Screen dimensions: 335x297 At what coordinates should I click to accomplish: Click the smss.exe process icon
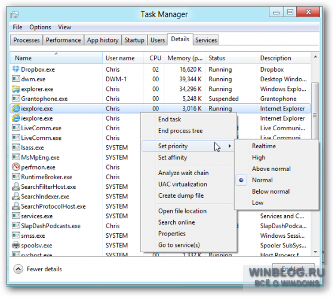(x=16, y=235)
